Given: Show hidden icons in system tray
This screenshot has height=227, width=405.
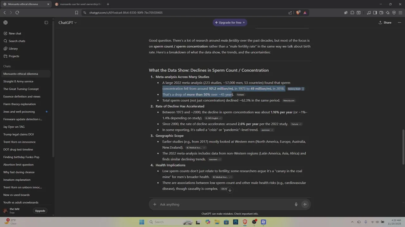Looking at the screenshot, I should coord(352,222).
